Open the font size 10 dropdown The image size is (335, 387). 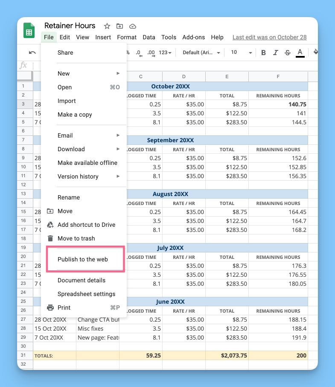242,53
